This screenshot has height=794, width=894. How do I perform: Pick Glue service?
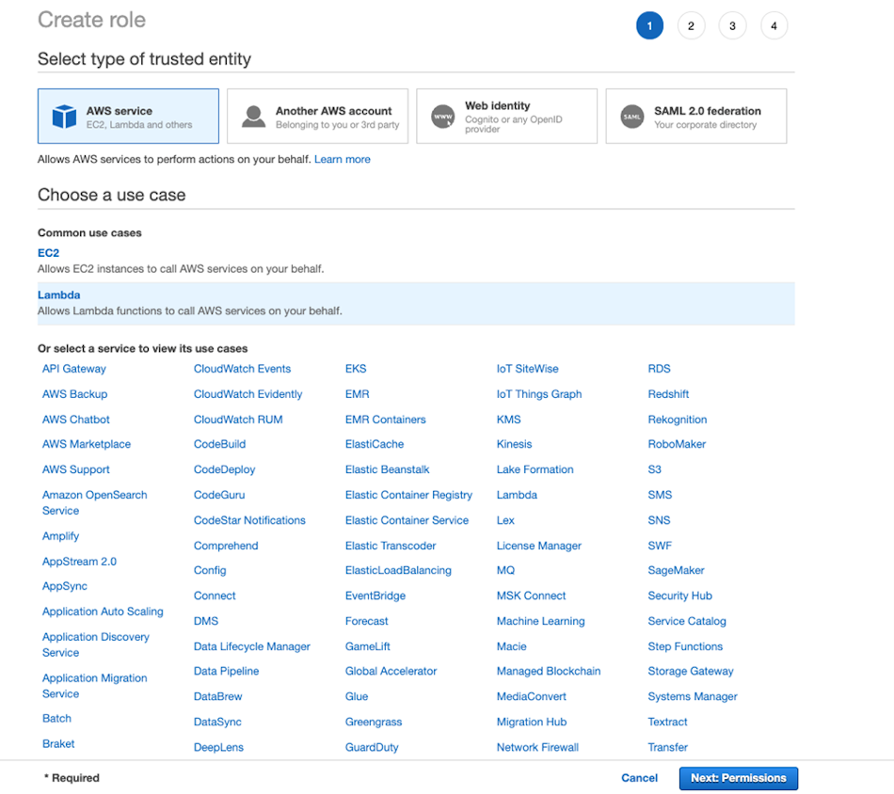tap(357, 696)
